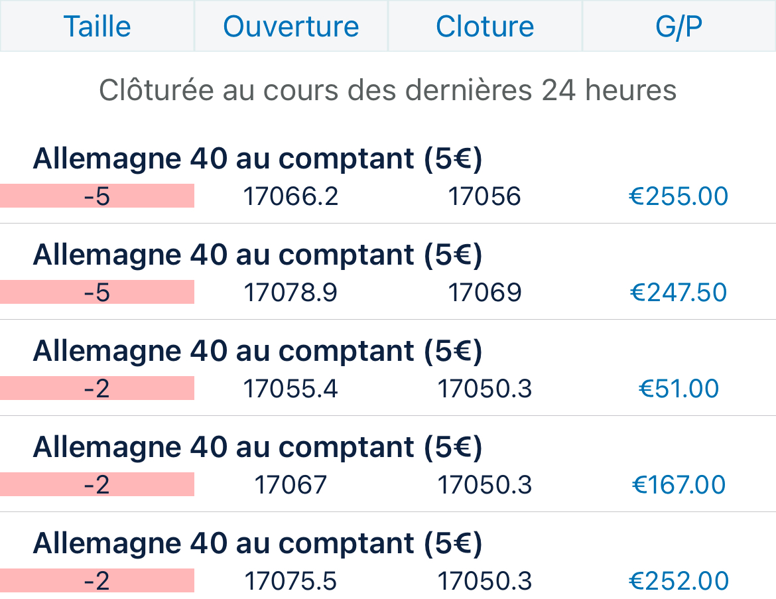
Task: Tap the closing price 17069
Action: pyautogui.click(x=485, y=293)
